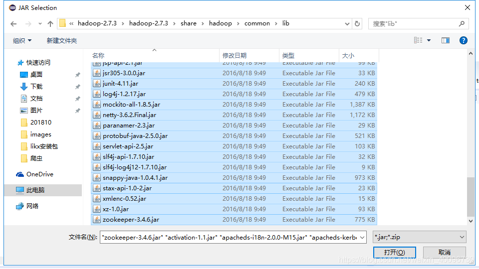Select slf4j-log4j12-1.7.10.jar file
Image resolution: width=479 pixels, height=269 pixels.
point(234,167)
